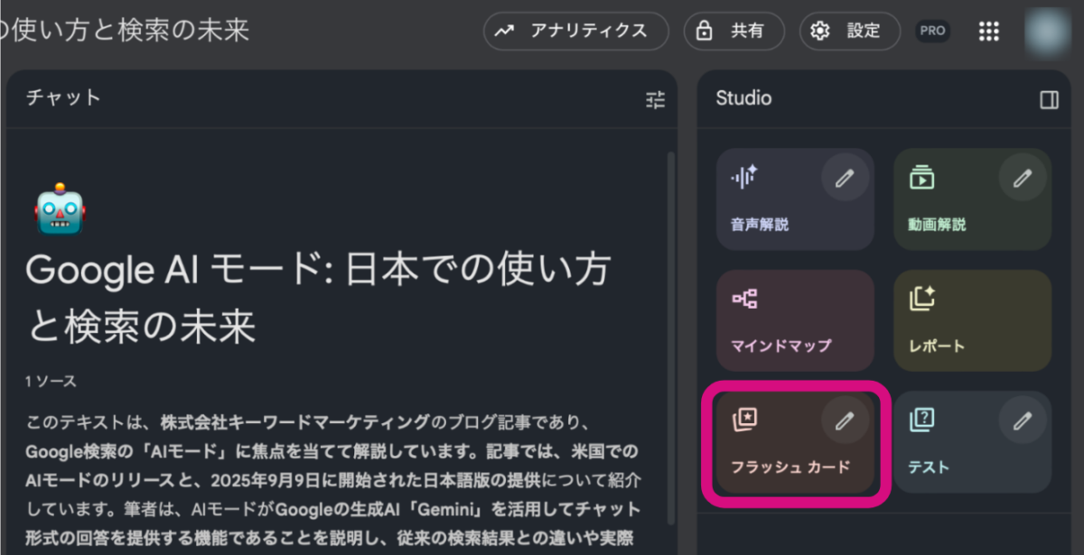Edit フラッシュ カード options pencil icon
The height and width of the screenshot is (555, 1084).
[x=845, y=421]
